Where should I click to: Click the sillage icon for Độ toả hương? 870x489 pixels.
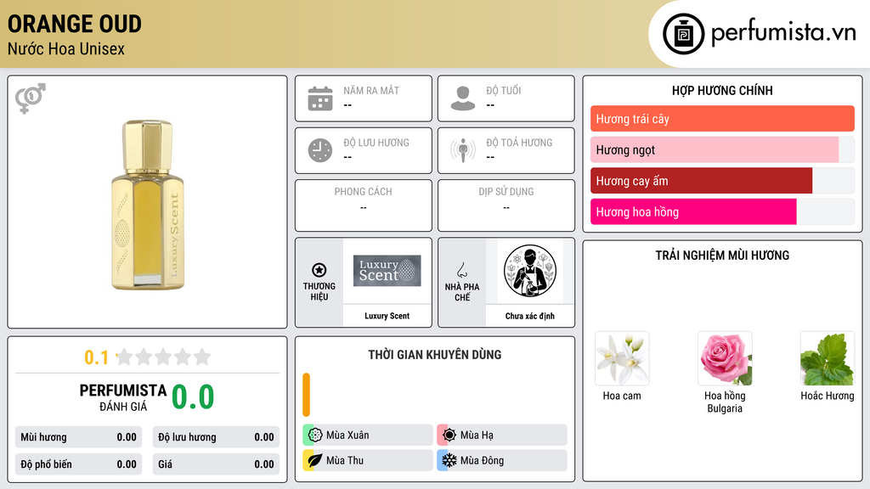click(x=463, y=150)
